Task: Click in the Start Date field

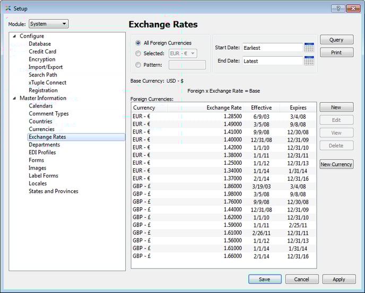Action: [272, 48]
